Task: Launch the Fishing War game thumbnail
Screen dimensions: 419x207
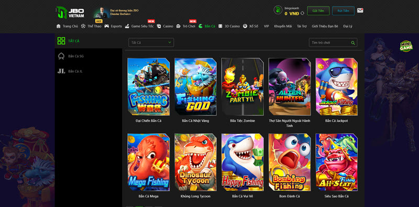Action: coord(149,87)
